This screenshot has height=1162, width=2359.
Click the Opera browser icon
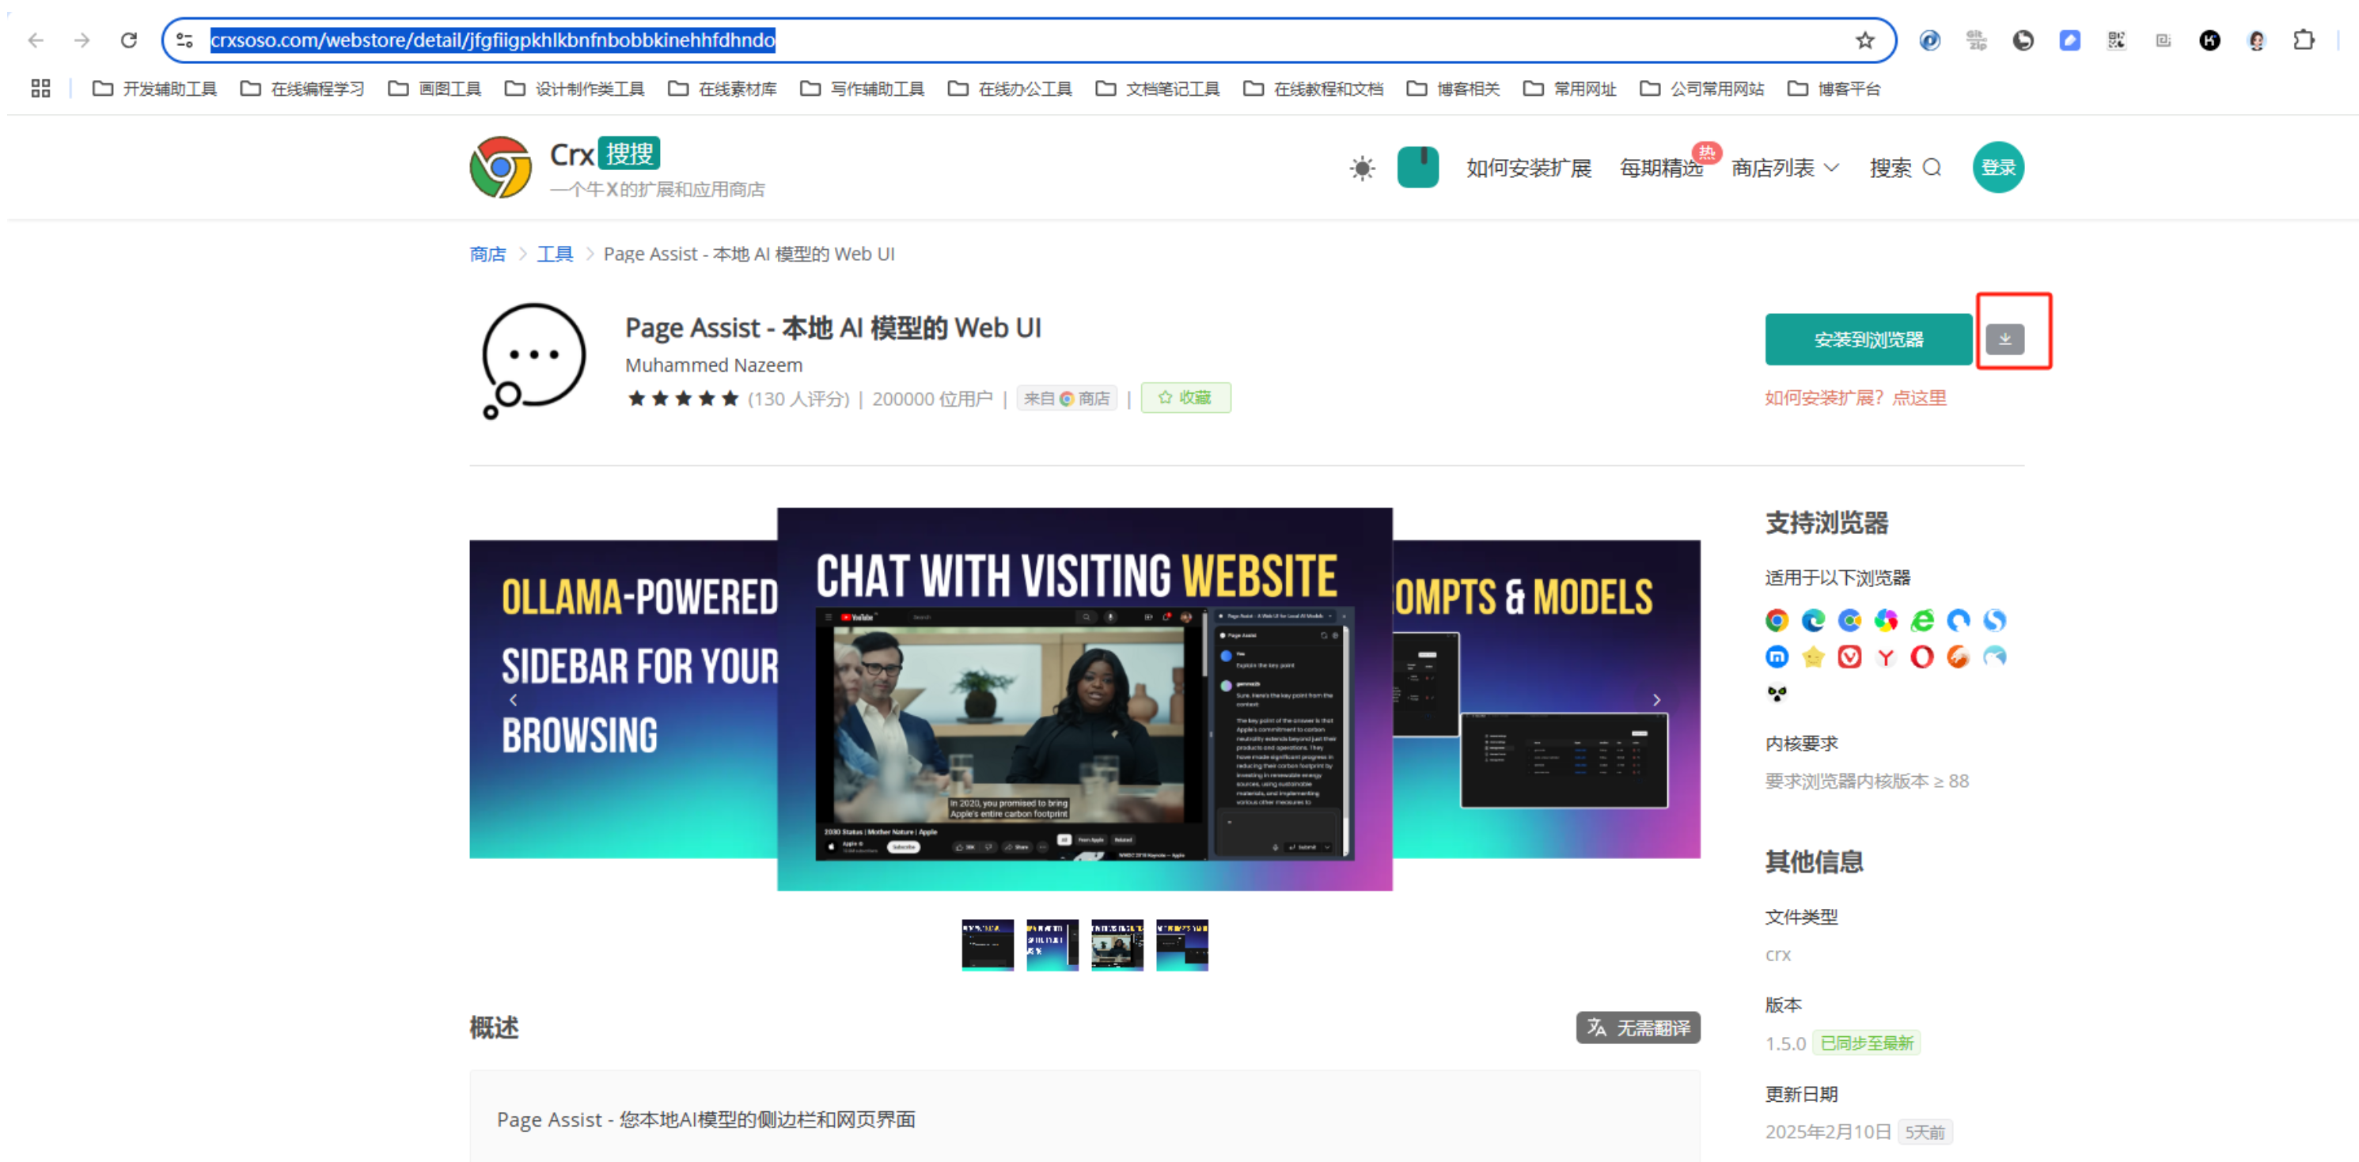click(x=1921, y=657)
